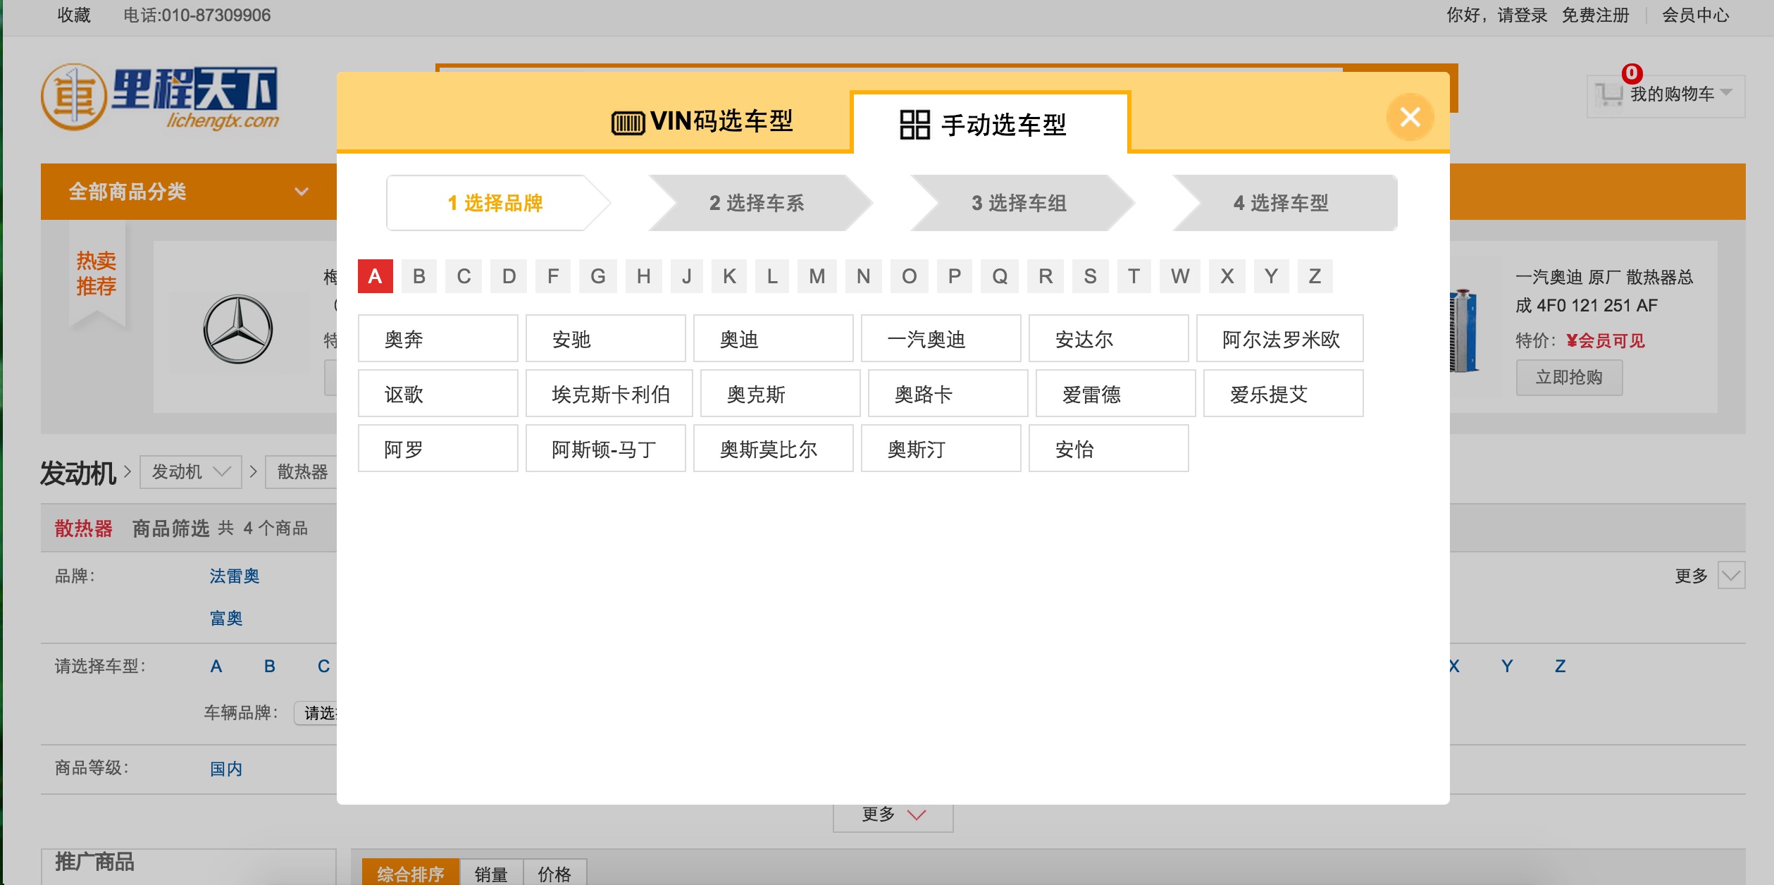Pick letter K brand filter

point(729,276)
